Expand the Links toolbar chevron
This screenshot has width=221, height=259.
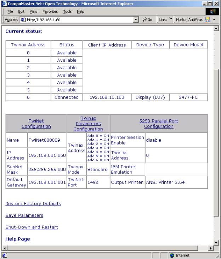click(170, 19)
